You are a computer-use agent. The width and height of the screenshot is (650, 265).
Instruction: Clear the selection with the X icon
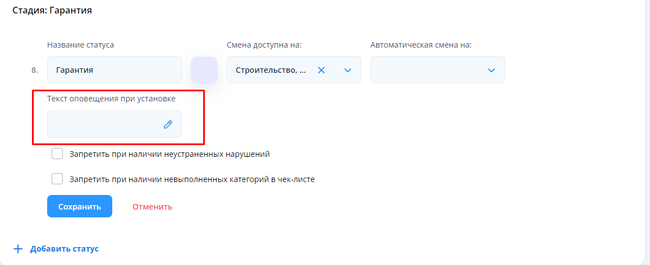[322, 70]
